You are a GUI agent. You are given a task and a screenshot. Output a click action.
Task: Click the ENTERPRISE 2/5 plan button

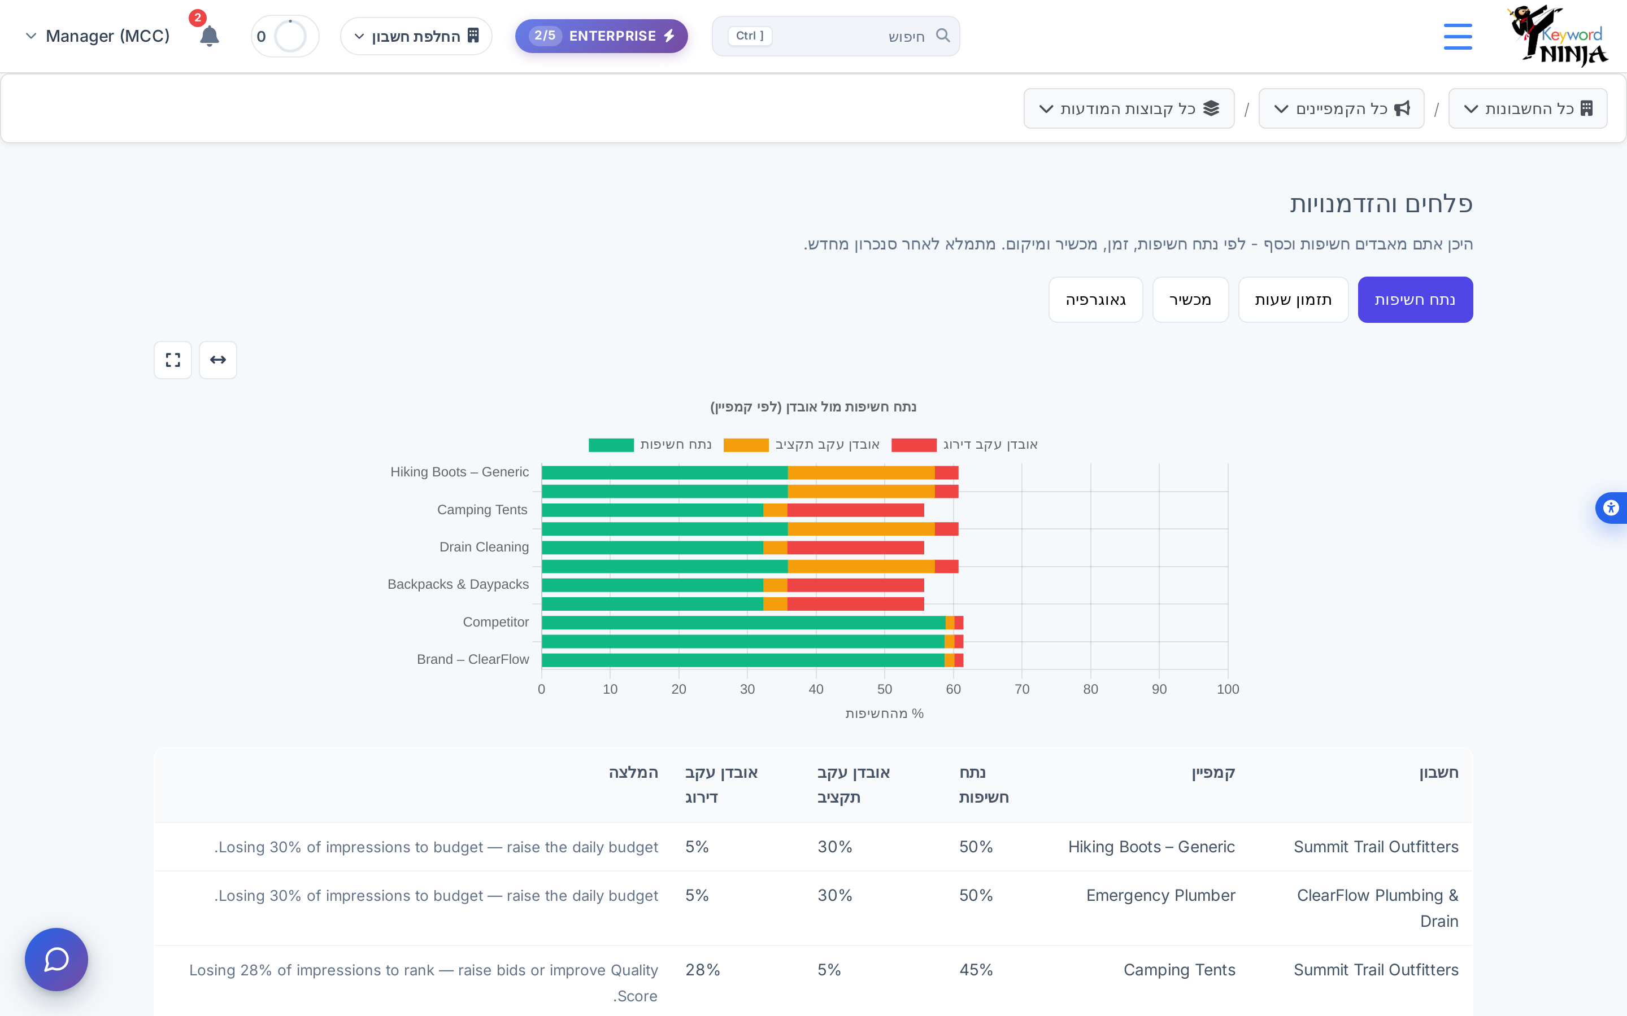601,36
